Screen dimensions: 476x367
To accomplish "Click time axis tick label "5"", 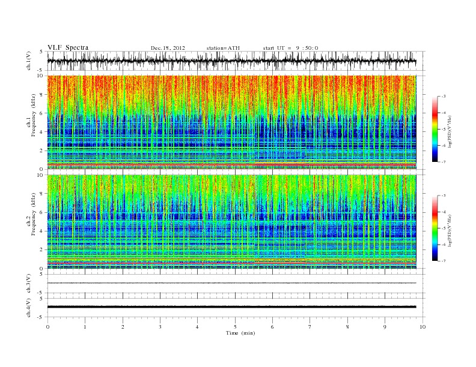I will pos(235,327).
